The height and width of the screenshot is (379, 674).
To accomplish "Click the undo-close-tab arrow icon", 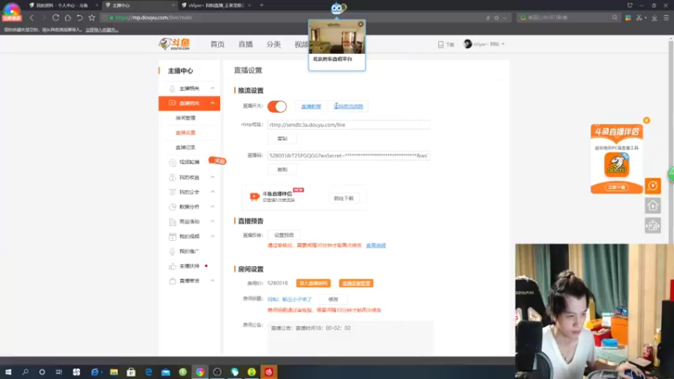I will [x=79, y=18].
